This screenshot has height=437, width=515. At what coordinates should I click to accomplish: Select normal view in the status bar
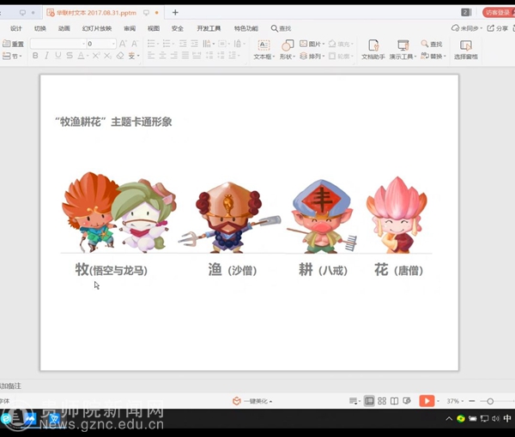tap(369, 401)
